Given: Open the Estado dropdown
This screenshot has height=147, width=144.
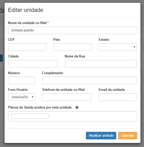Looking at the screenshot, I should pyautogui.click(x=118, y=47).
